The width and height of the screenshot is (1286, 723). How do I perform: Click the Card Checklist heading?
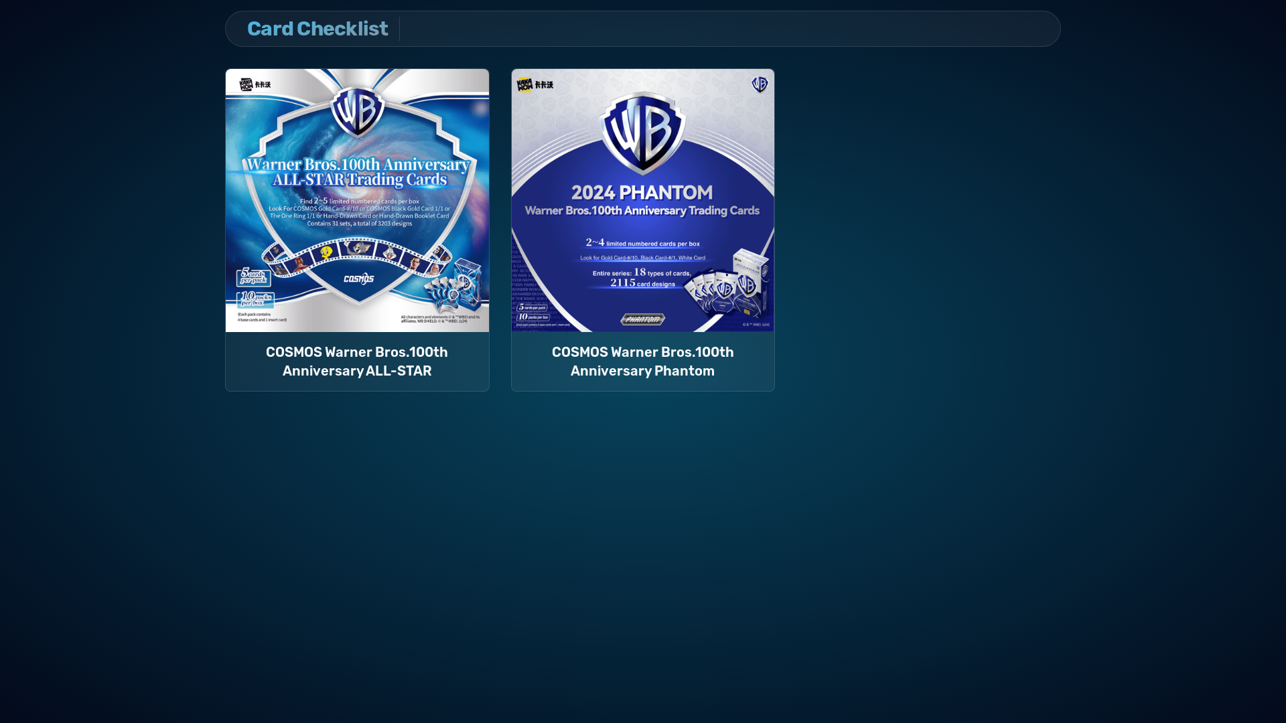317,29
